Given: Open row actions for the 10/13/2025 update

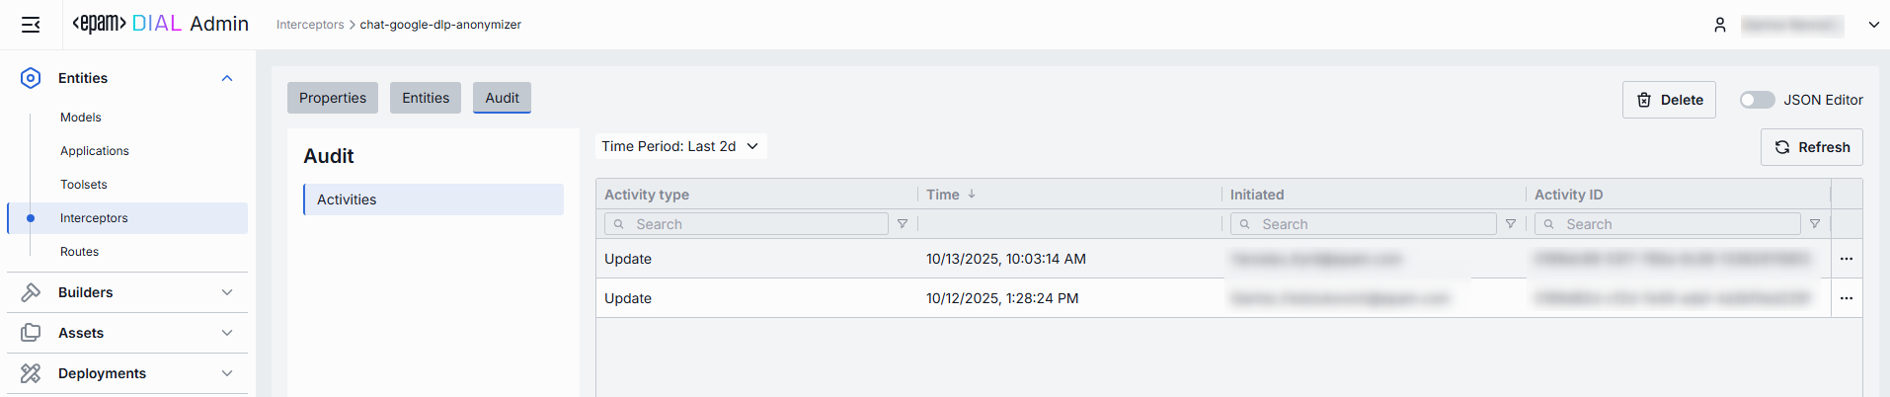Looking at the screenshot, I should click(x=1846, y=259).
